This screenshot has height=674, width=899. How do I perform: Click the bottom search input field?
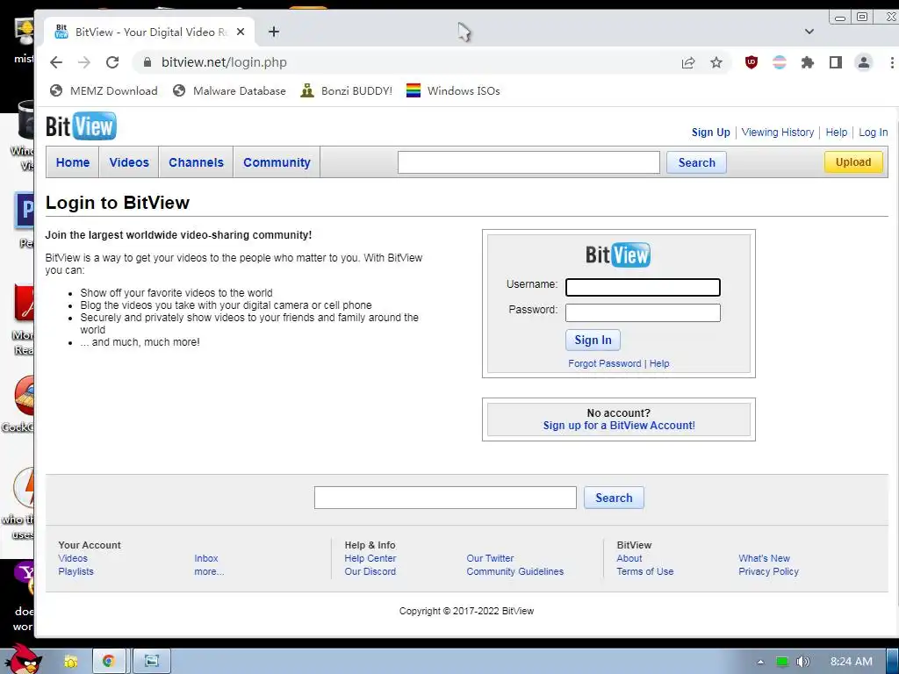(x=445, y=498)
